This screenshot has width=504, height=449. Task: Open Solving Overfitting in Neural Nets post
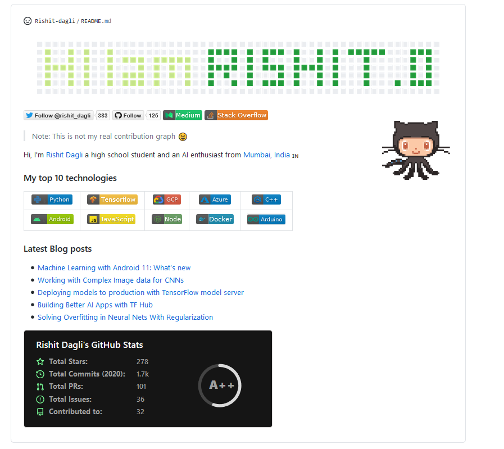click(x=125, y=318)
